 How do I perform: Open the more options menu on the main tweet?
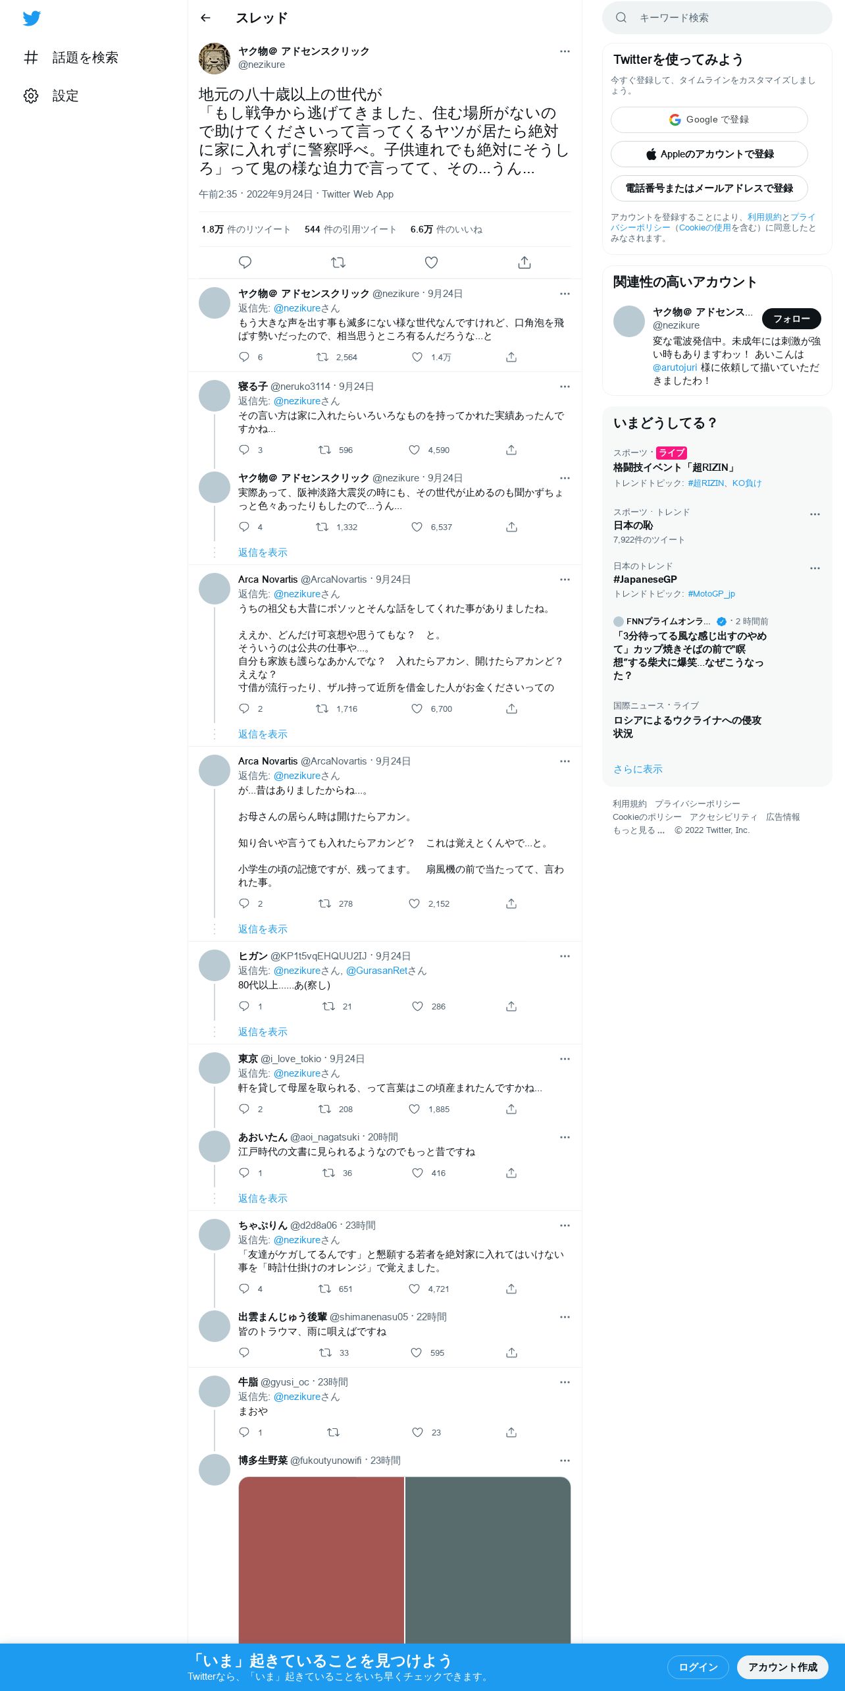click(565, 51)
